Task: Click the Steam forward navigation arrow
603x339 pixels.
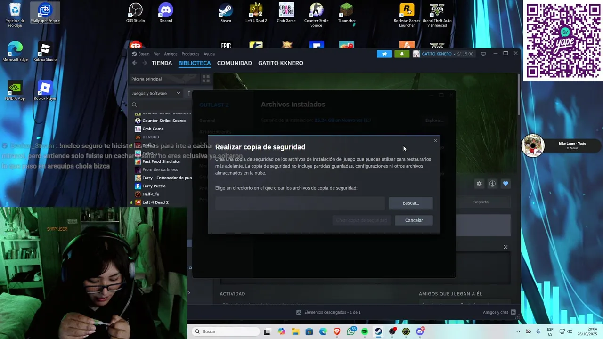Action: tap(144, 63)
